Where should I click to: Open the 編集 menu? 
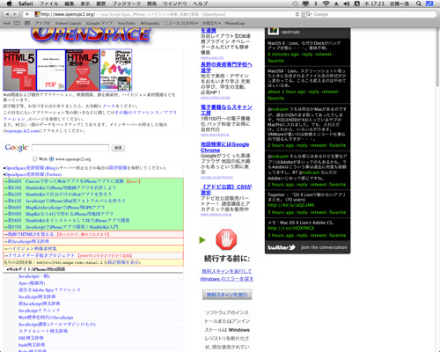[70, 4]
